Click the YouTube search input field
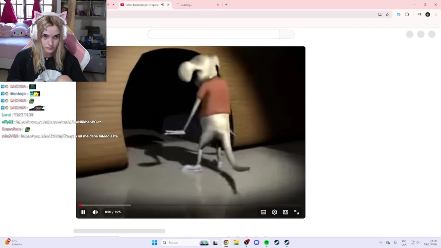This screenshot has width=441, height=248. (214, 34)
